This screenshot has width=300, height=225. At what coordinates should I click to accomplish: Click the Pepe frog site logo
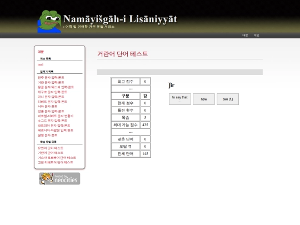tap(49, 22)
